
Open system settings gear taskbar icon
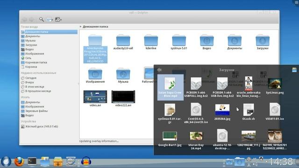coord(71,161)
